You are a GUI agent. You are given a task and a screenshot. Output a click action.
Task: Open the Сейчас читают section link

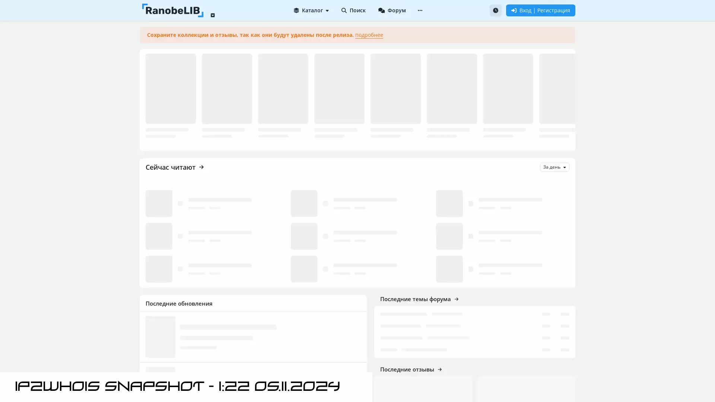point(175,167)
